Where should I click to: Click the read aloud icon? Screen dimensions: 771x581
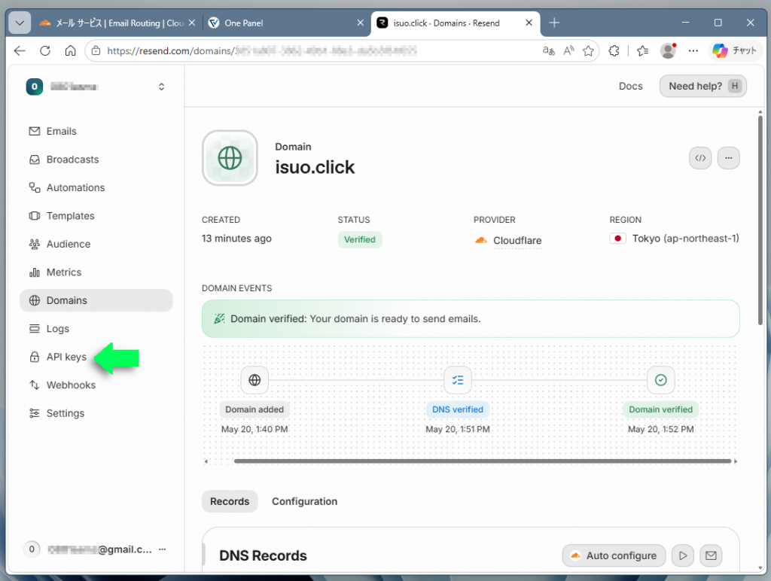[568, 50]
